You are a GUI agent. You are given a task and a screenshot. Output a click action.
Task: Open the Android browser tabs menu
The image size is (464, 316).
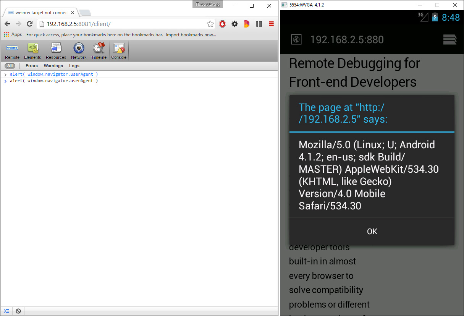pos(450,39)
